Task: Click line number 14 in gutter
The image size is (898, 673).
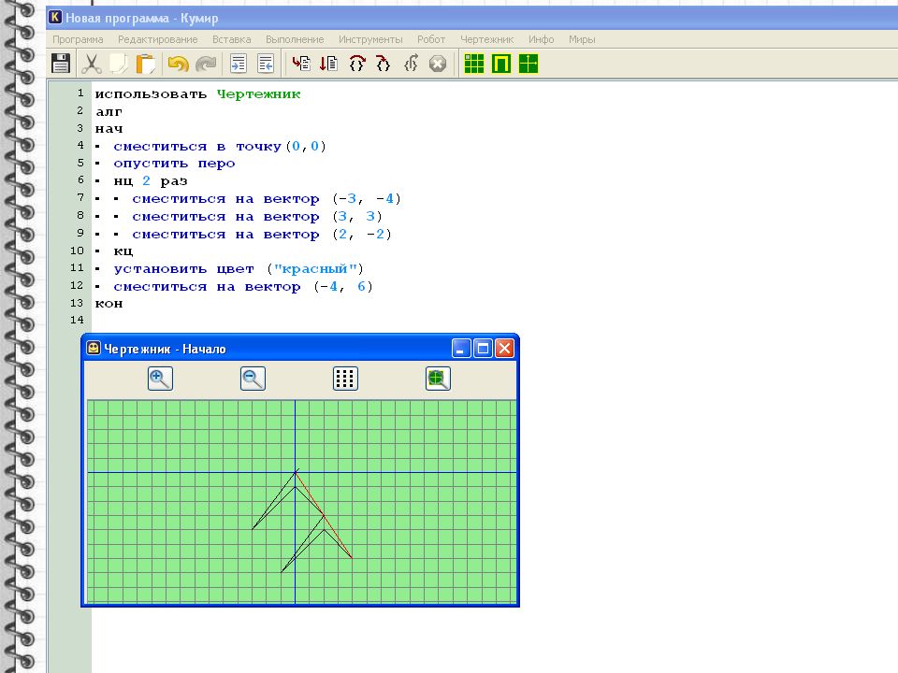Action: coord(77,320)
